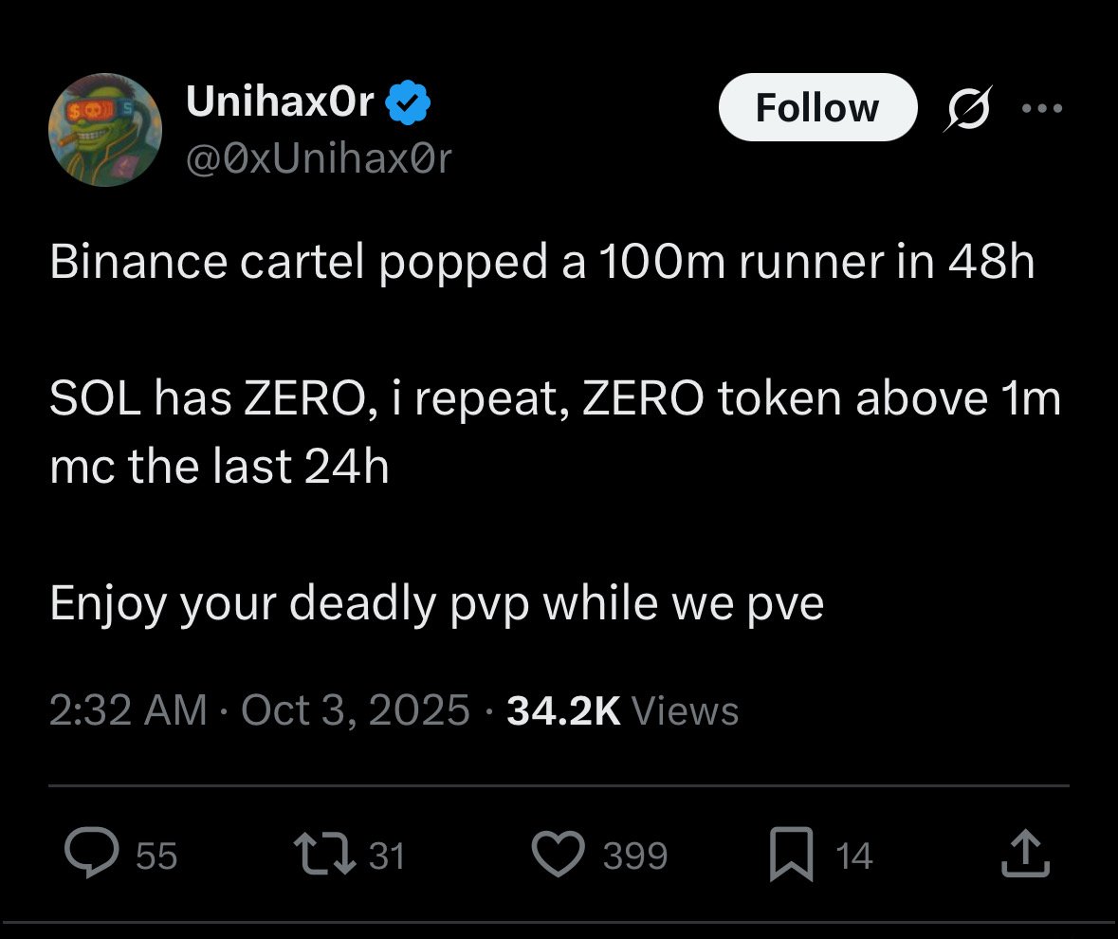Click the 31 reposts count
Viewport: 1118px width, 939px height.
386,856
